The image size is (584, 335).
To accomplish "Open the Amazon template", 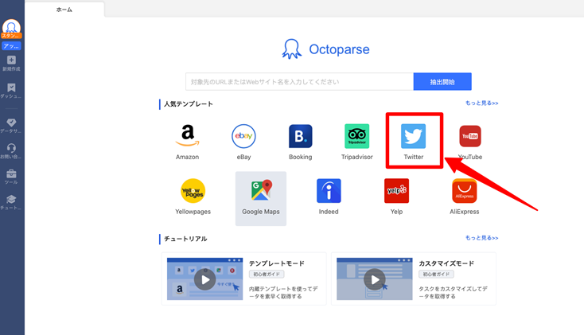I will pyautogui.click(x=187, y=142).
